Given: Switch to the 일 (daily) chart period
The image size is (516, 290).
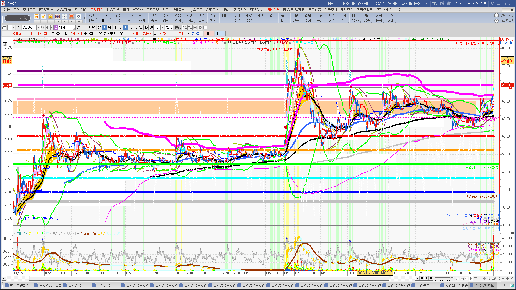Looking at the screenshot, I should (78, 27).
